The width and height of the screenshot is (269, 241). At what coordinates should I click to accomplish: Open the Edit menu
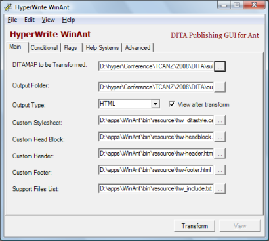click(x=30, y=20)
